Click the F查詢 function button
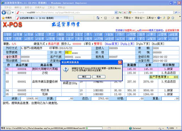The height and width of the screenshot is (131, 182). coord(109,34)
